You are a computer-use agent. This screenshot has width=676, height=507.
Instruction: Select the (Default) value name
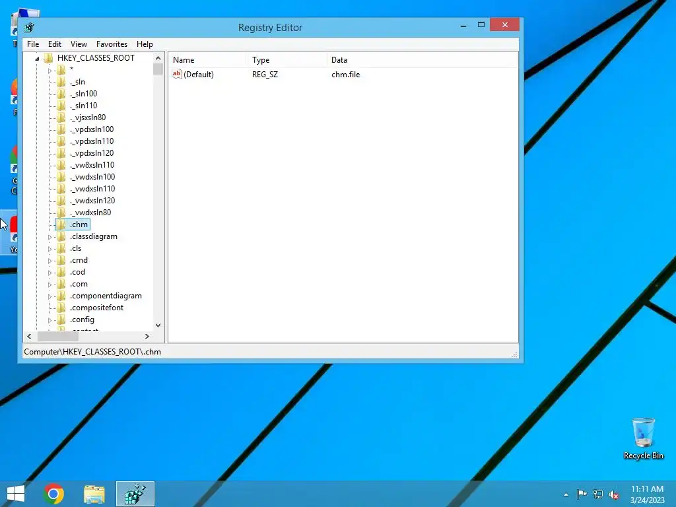coord(199,75)
